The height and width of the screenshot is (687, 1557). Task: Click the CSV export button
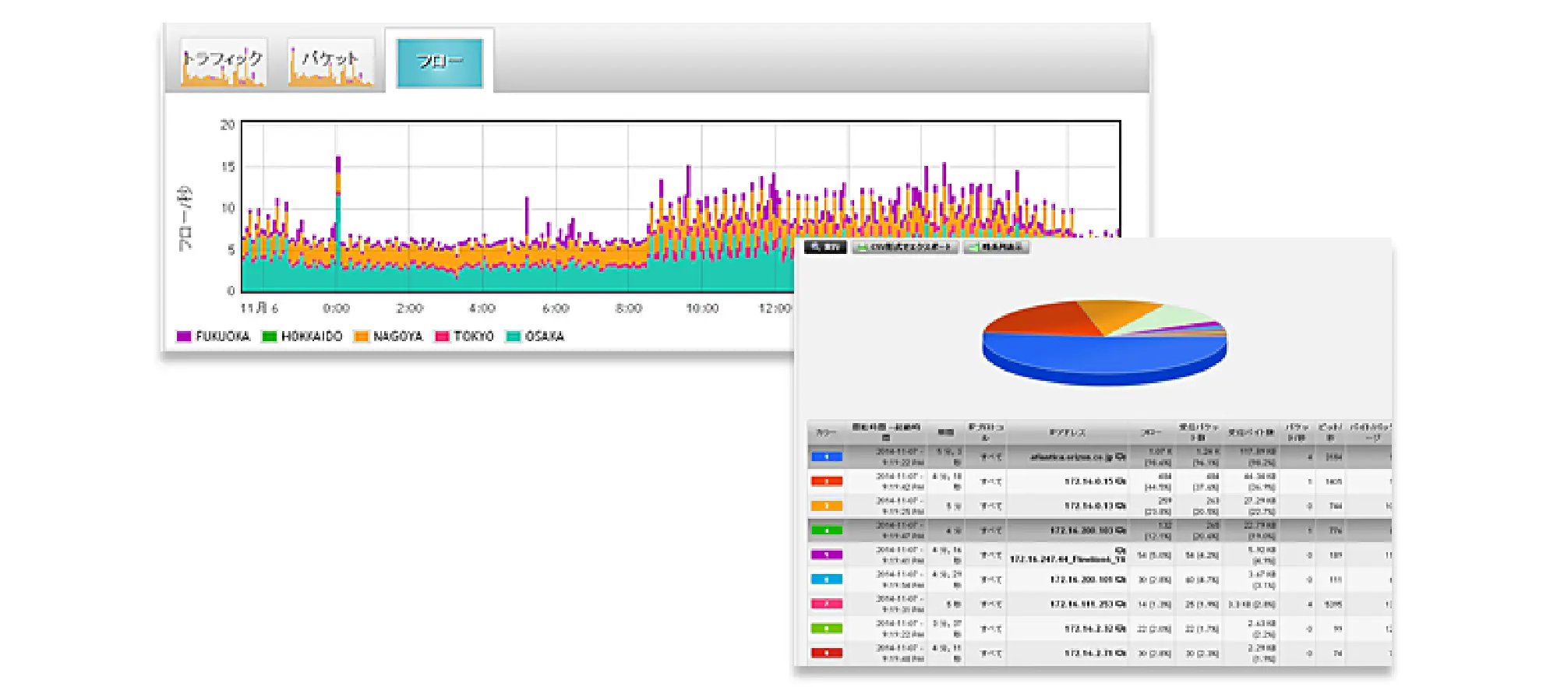tap(905, 247)
